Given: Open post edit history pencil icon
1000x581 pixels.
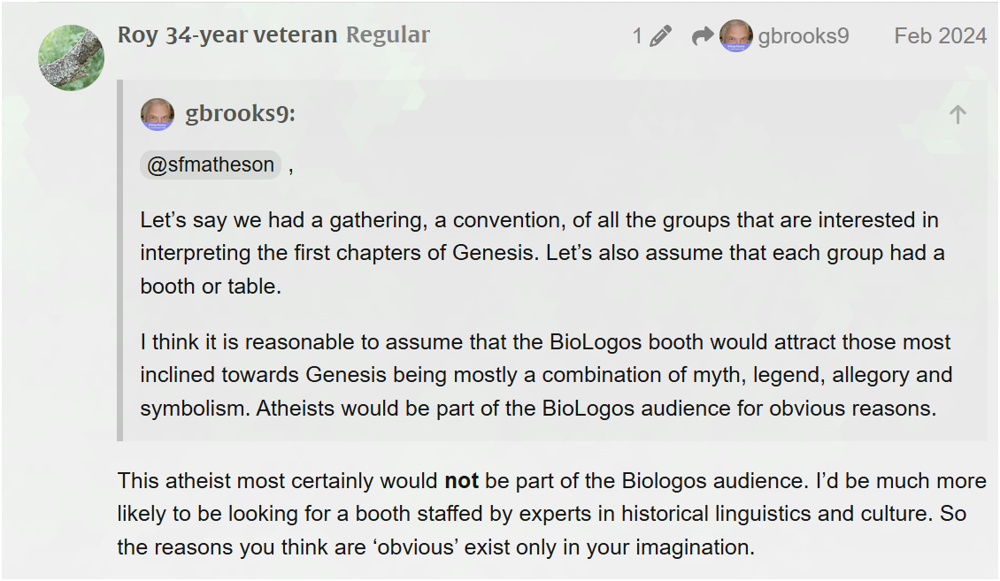Looking at the screenshot, I should (660, 36).
